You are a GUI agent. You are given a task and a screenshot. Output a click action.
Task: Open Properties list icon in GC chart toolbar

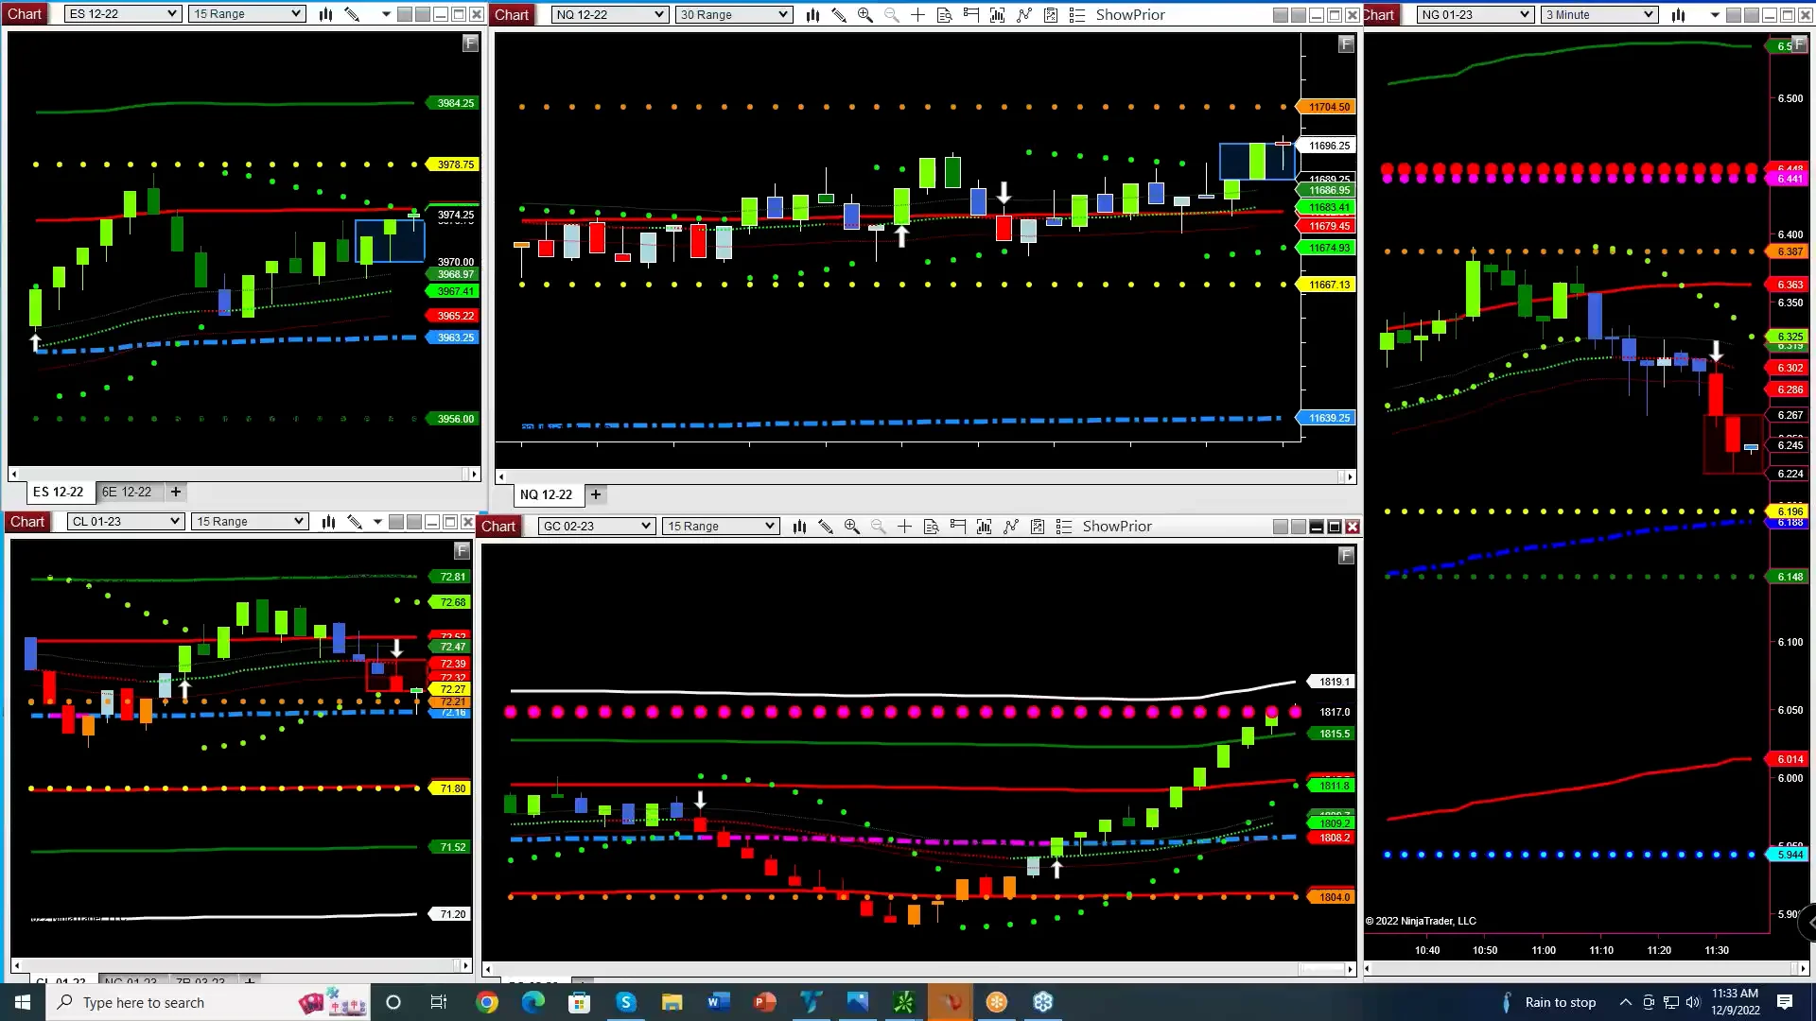tap(1063, 527)
